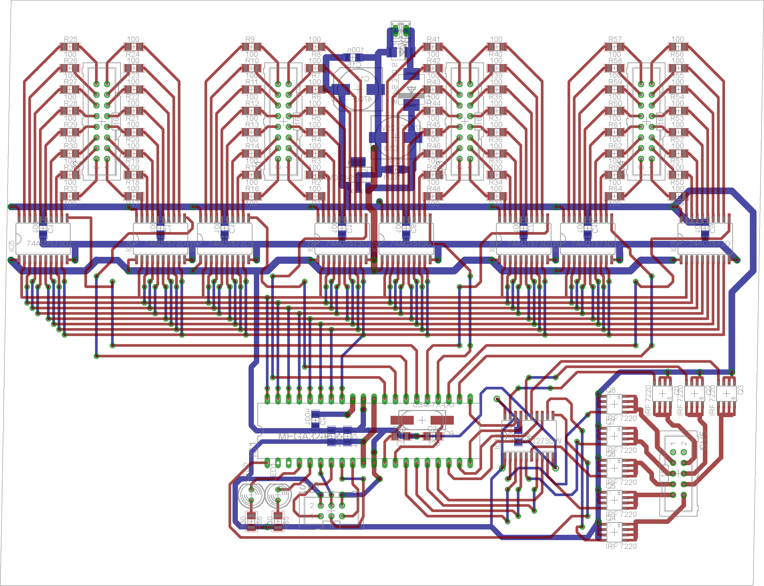
Task: Click the Q3 MOSFET footprint
Action: click(726, 393)
